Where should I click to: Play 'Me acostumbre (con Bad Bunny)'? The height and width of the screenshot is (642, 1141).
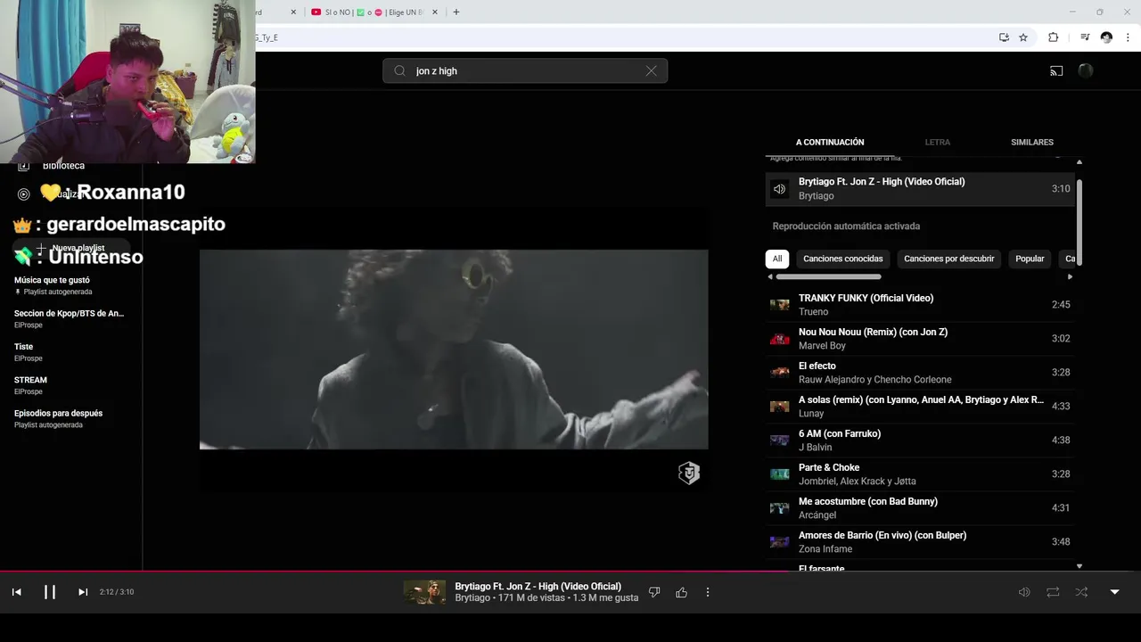(x=920, y=508)
